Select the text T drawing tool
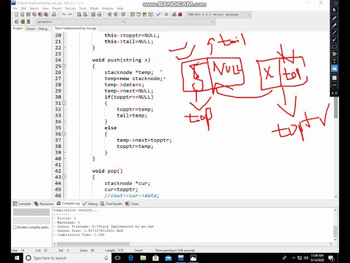The image size is (350, 263). point(334,61)
